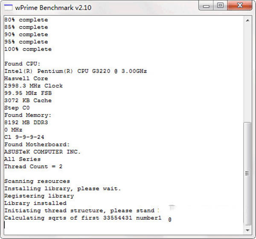Click the 'Initiating thread structure' line
256x239 pixels.
click(x=81, y=210)
